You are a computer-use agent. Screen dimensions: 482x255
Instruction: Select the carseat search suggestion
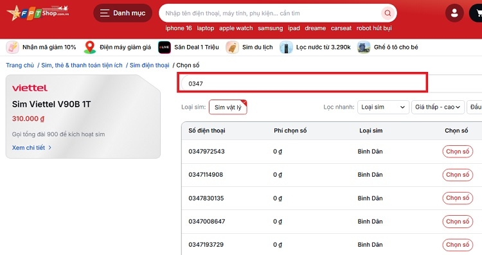(x=341, y=28)
